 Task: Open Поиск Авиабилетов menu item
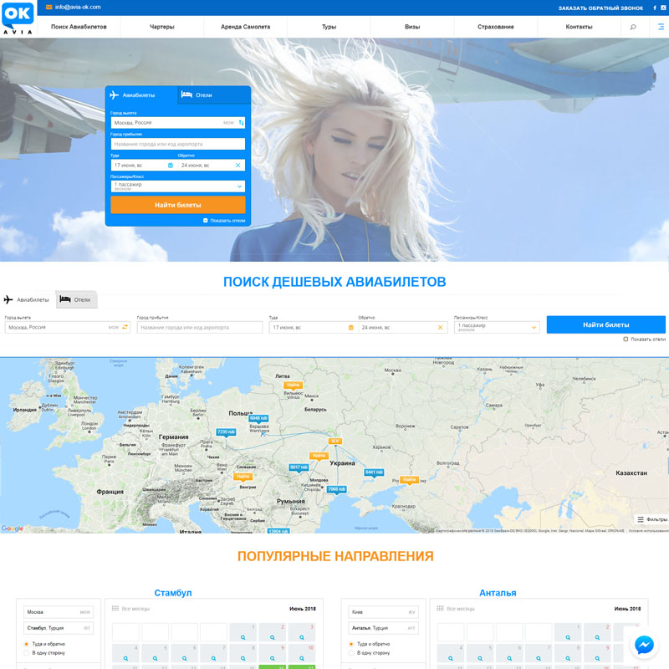point(79,27)
